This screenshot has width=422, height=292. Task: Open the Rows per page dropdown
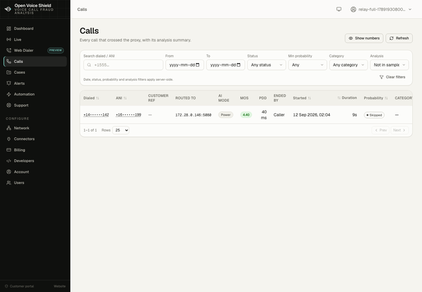(x=121, y=130)
